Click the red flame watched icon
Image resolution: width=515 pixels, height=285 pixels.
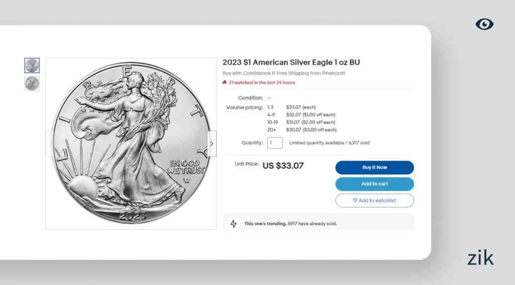click(x=225, y=82)
